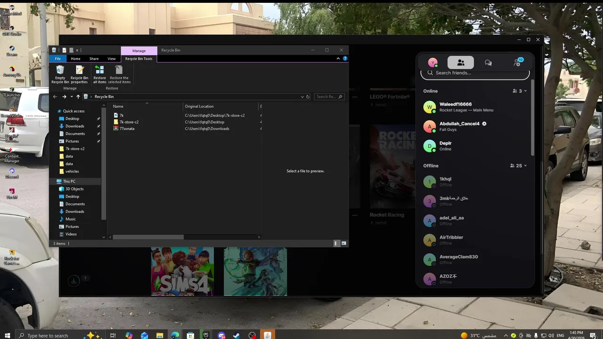Open the chat messages icon tab
Viewport: 603px width, 339px height.
tap(489, 63)
